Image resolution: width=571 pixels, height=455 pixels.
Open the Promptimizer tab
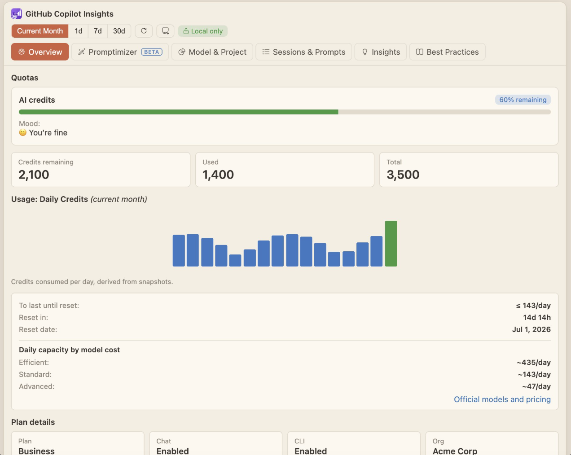(120, 52)
